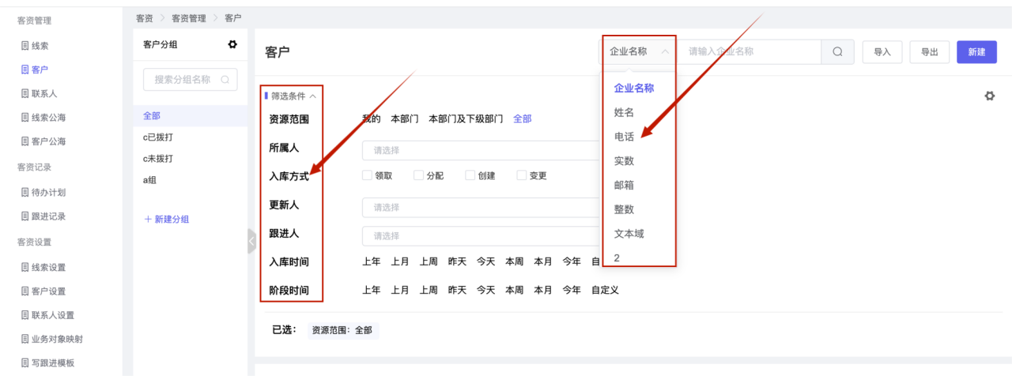The height and width of the screenshot is (376, 1012).
Task: Open 线索设置 in sidebar
Action: click(x=48, y=267)
